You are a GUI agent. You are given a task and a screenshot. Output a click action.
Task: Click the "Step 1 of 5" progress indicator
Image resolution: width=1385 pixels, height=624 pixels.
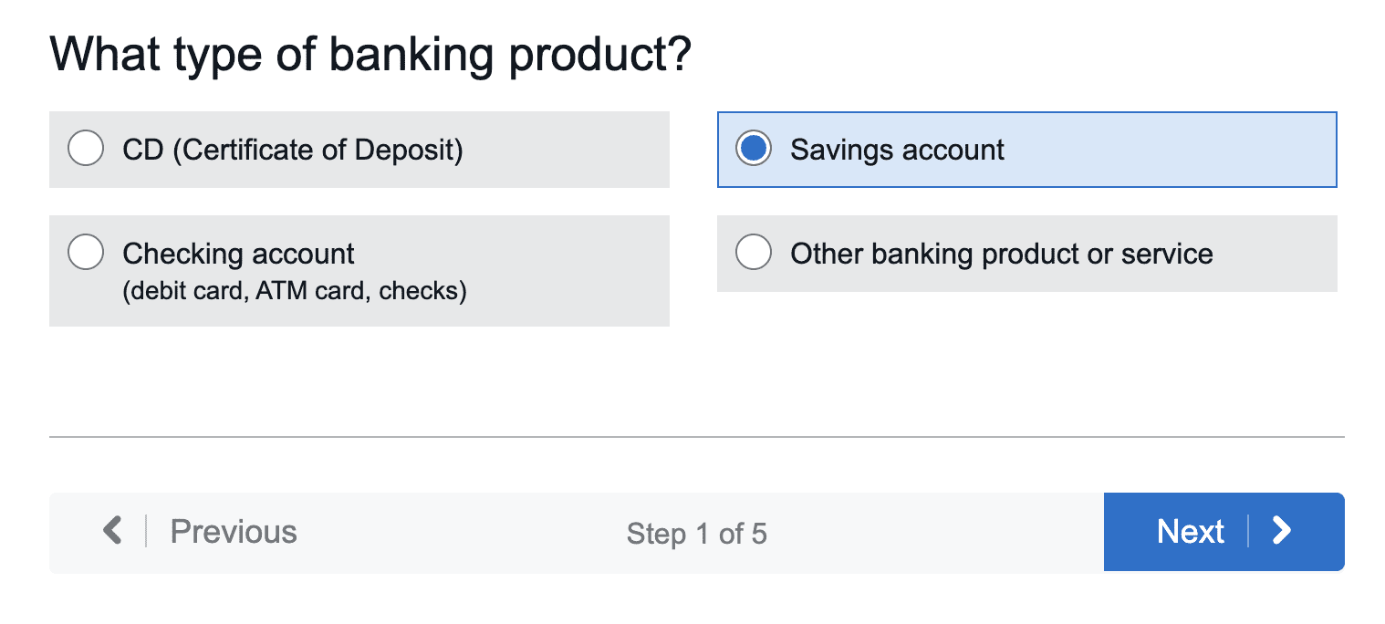696,534
